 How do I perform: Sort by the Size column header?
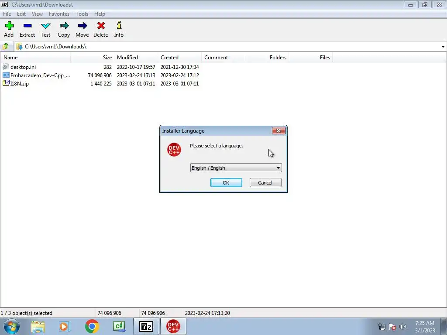(93, 57)
